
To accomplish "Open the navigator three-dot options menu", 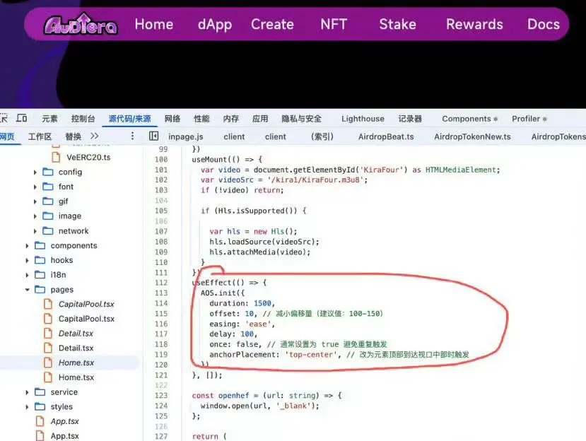I will 132,136.
